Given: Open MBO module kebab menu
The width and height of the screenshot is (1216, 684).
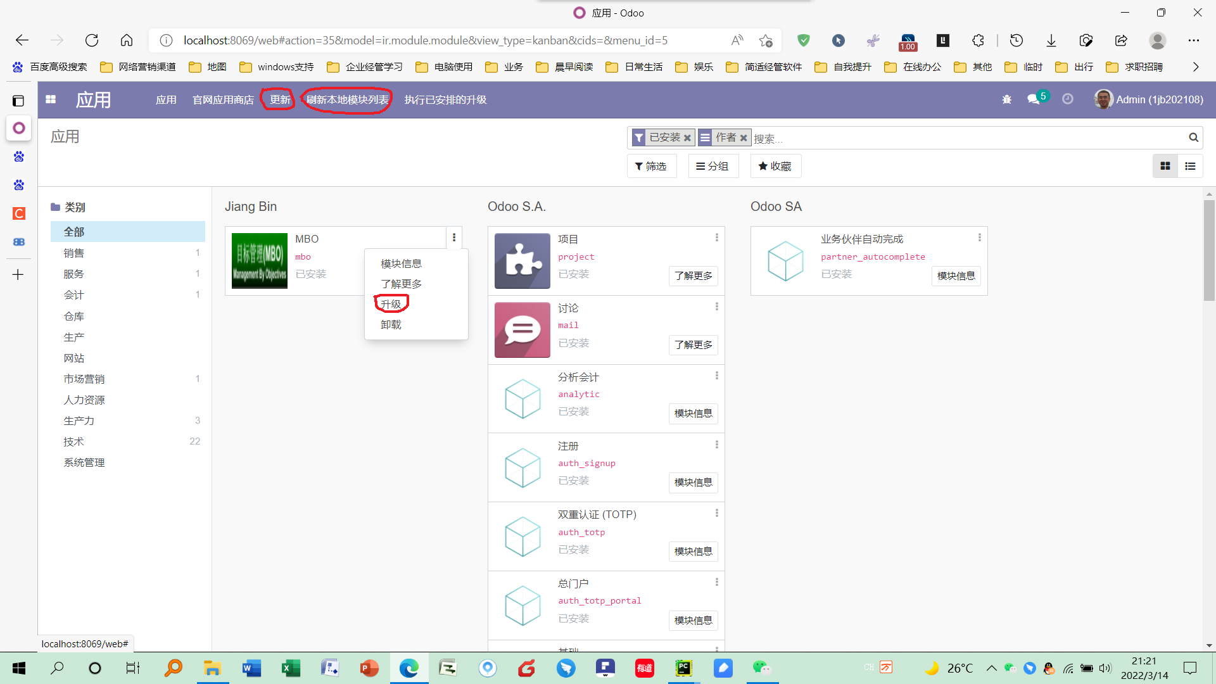Looking at the screenshot, I should pyautogui.click(x=454, y=237).
